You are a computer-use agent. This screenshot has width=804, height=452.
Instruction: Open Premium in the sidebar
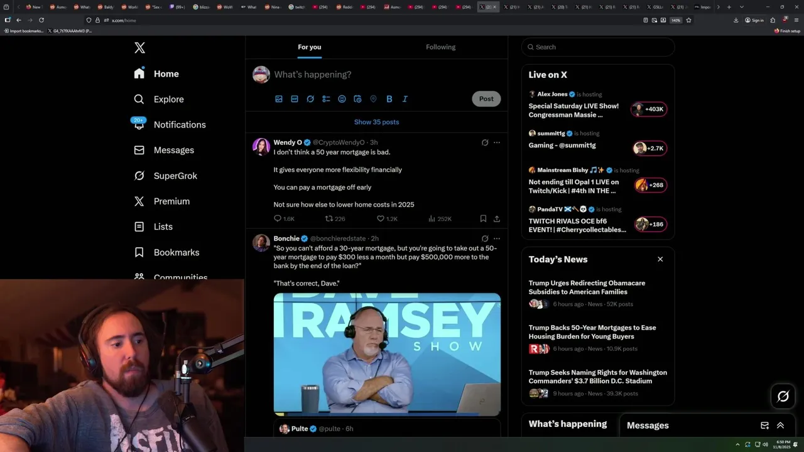tap(162, 201)
